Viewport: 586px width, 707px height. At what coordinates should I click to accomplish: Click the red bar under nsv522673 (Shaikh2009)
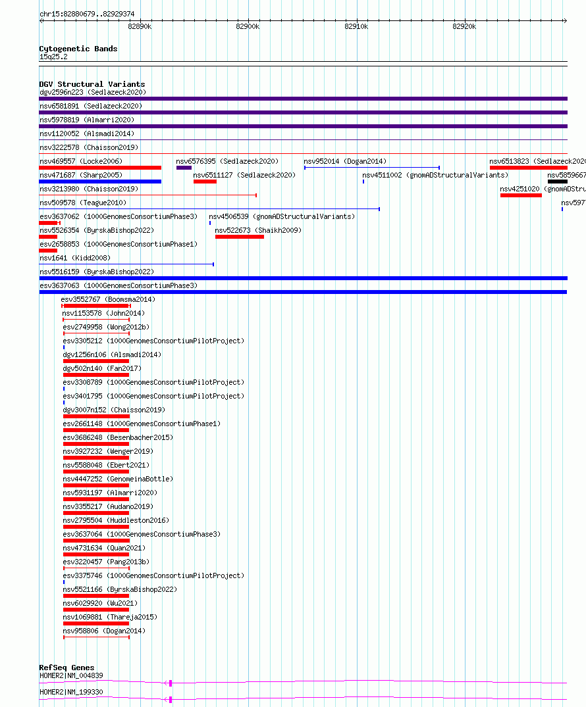click(240, 237)
